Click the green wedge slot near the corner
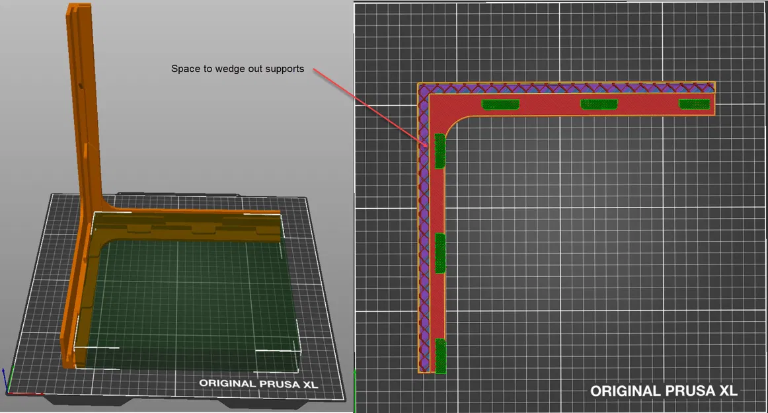This screenshot has height=413, width=768. (441, 151)
